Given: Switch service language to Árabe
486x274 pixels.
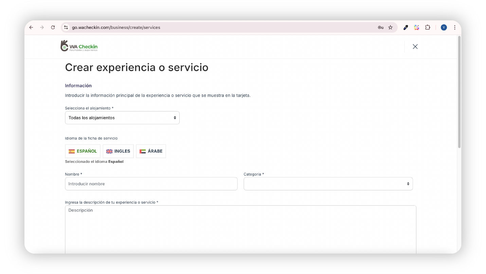Looking at the screenshot, I should coord(151,151).
